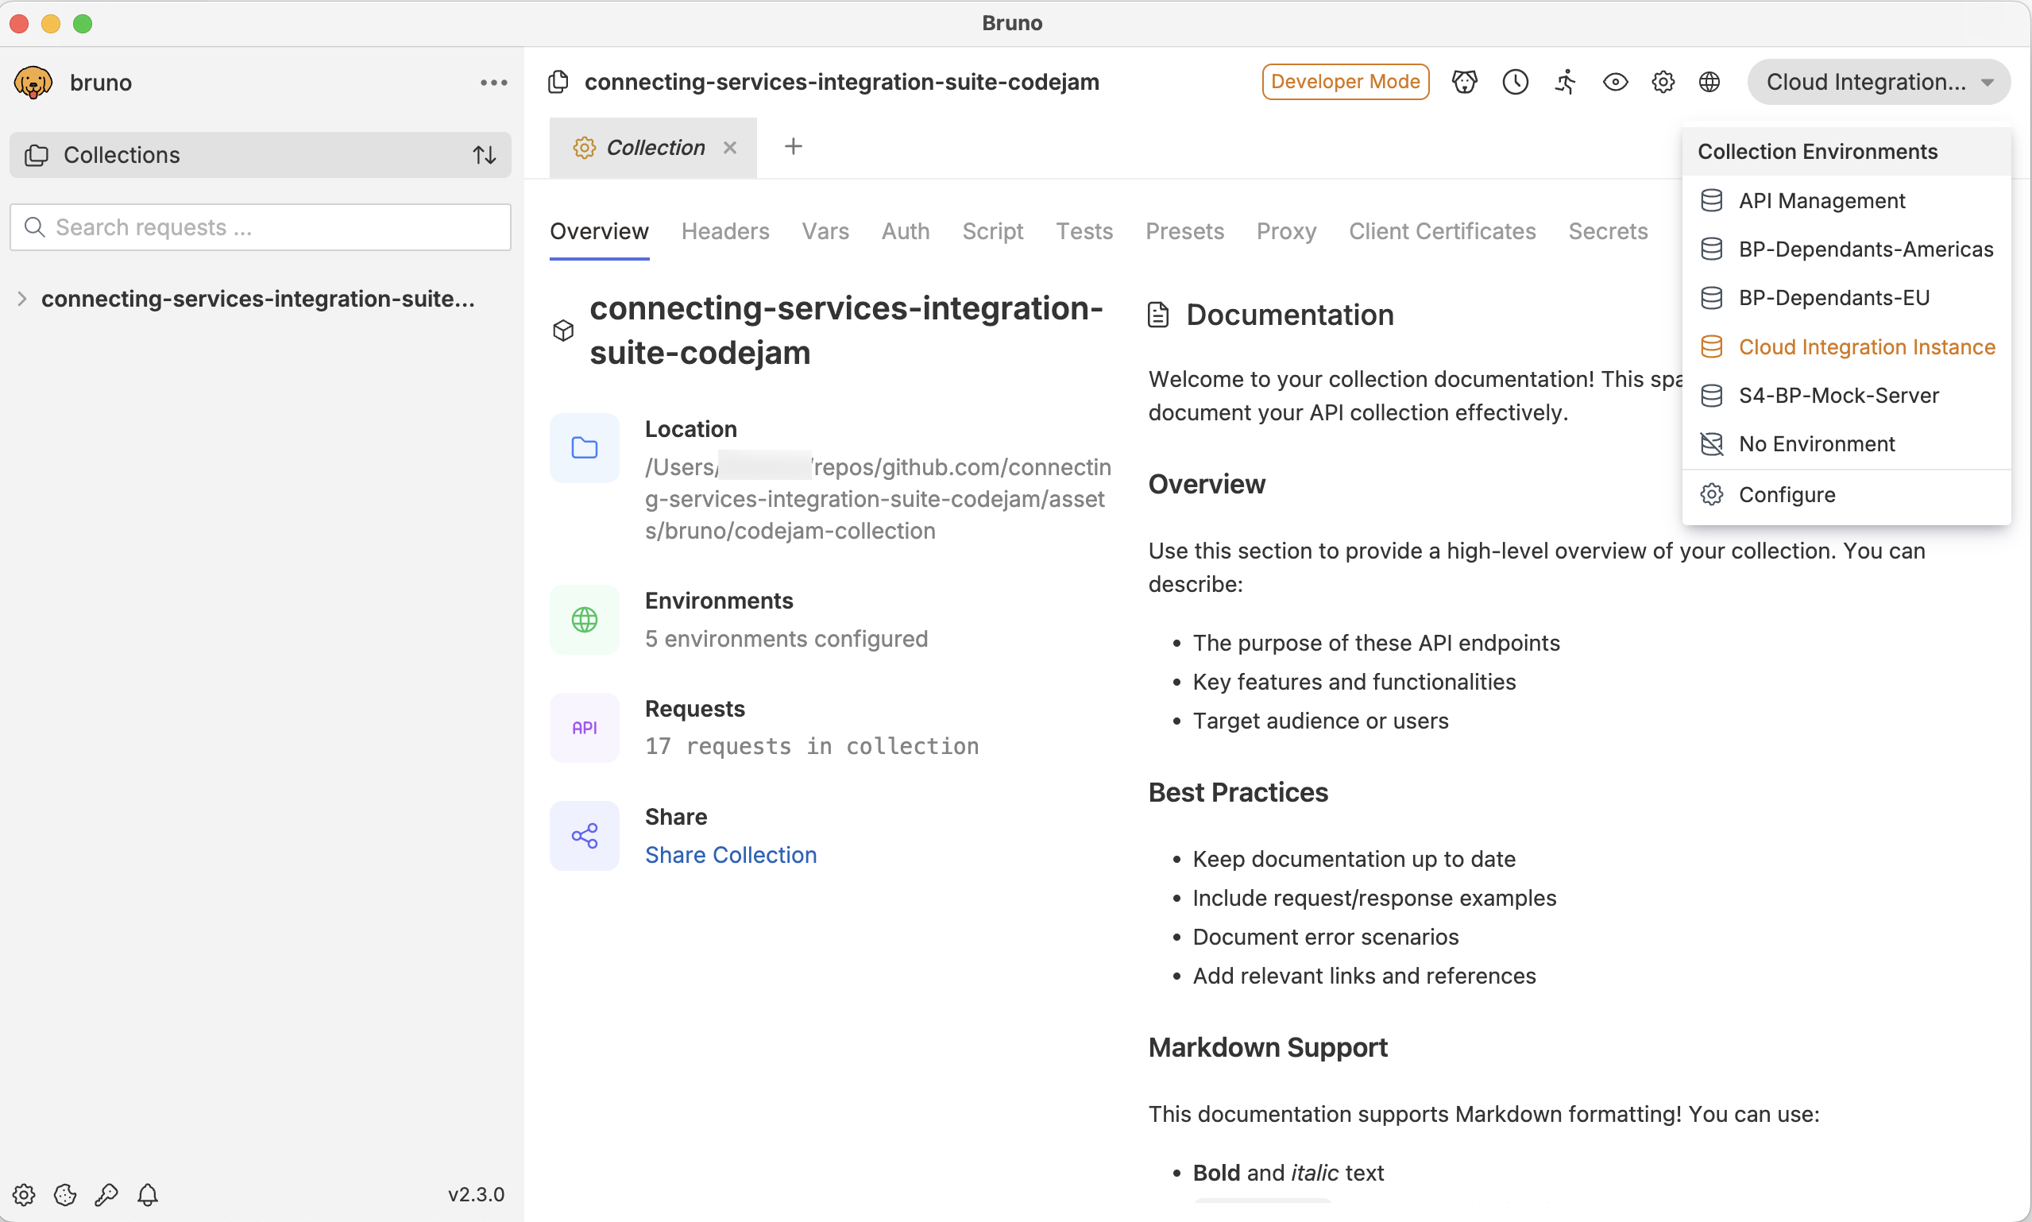The image size is (2032, 1222).
Task: Click the Collection tab label
Action: click(655, 148)
